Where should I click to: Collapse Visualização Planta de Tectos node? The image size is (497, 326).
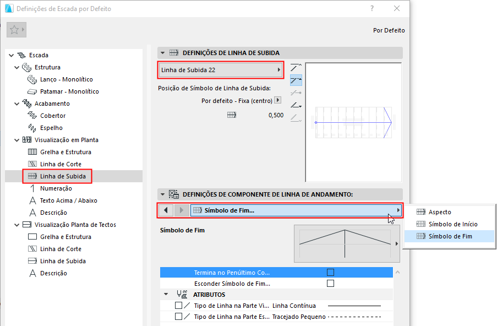(x=17, y=225)
